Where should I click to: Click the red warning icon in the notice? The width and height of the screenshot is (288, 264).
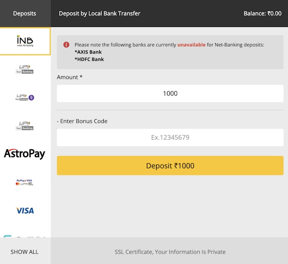(x=66, y=45)
